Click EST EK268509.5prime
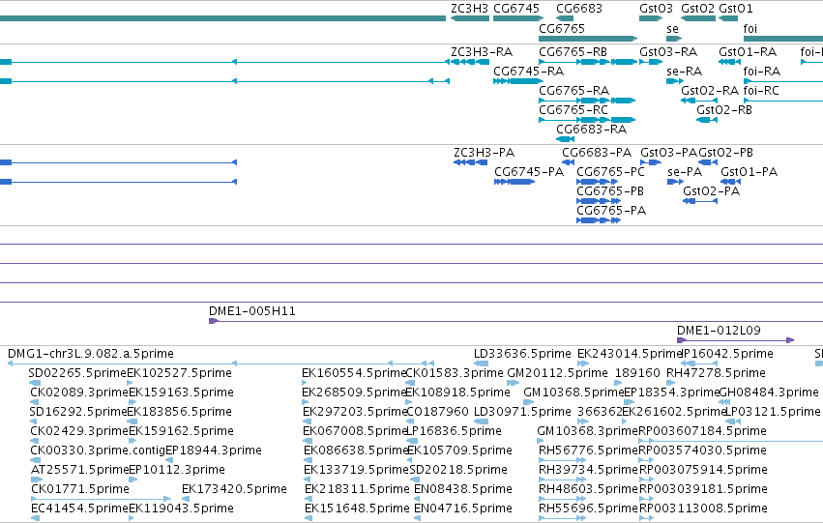Viewport: 823px width, 523px height. [x=305, y=402]
